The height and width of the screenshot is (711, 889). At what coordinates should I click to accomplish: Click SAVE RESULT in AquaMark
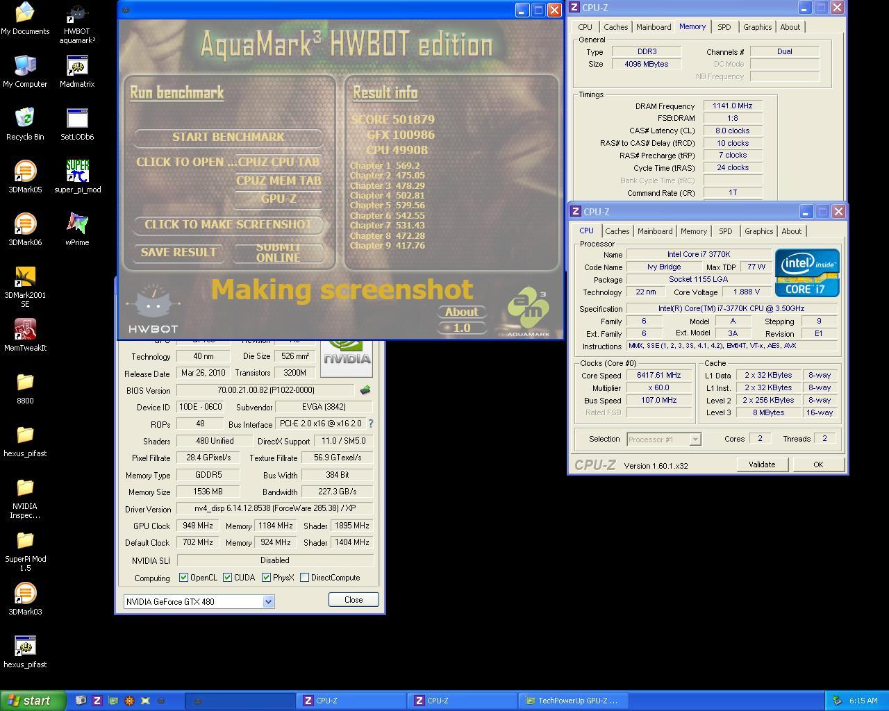(x=178, y=252)
